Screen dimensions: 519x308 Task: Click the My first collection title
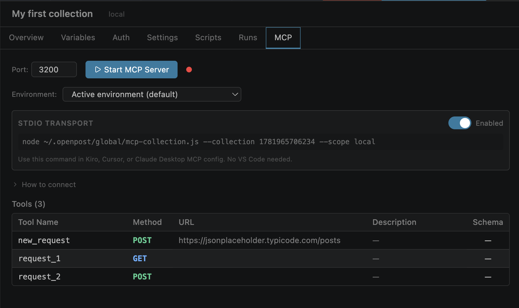click(x=52, y=14)
